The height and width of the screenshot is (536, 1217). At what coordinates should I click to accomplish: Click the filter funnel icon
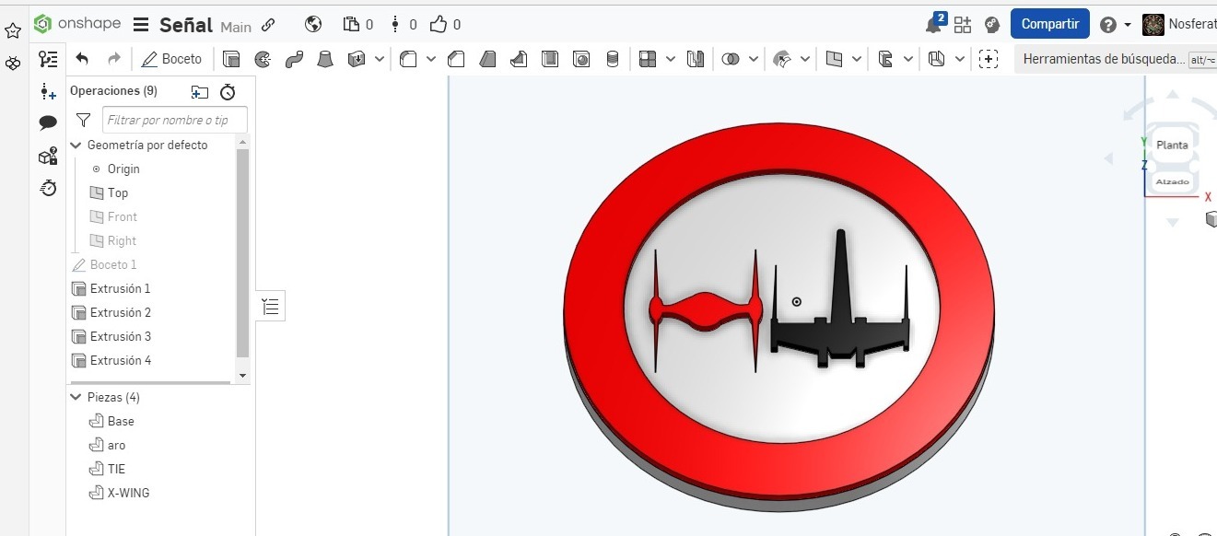(x=84, y=120)
